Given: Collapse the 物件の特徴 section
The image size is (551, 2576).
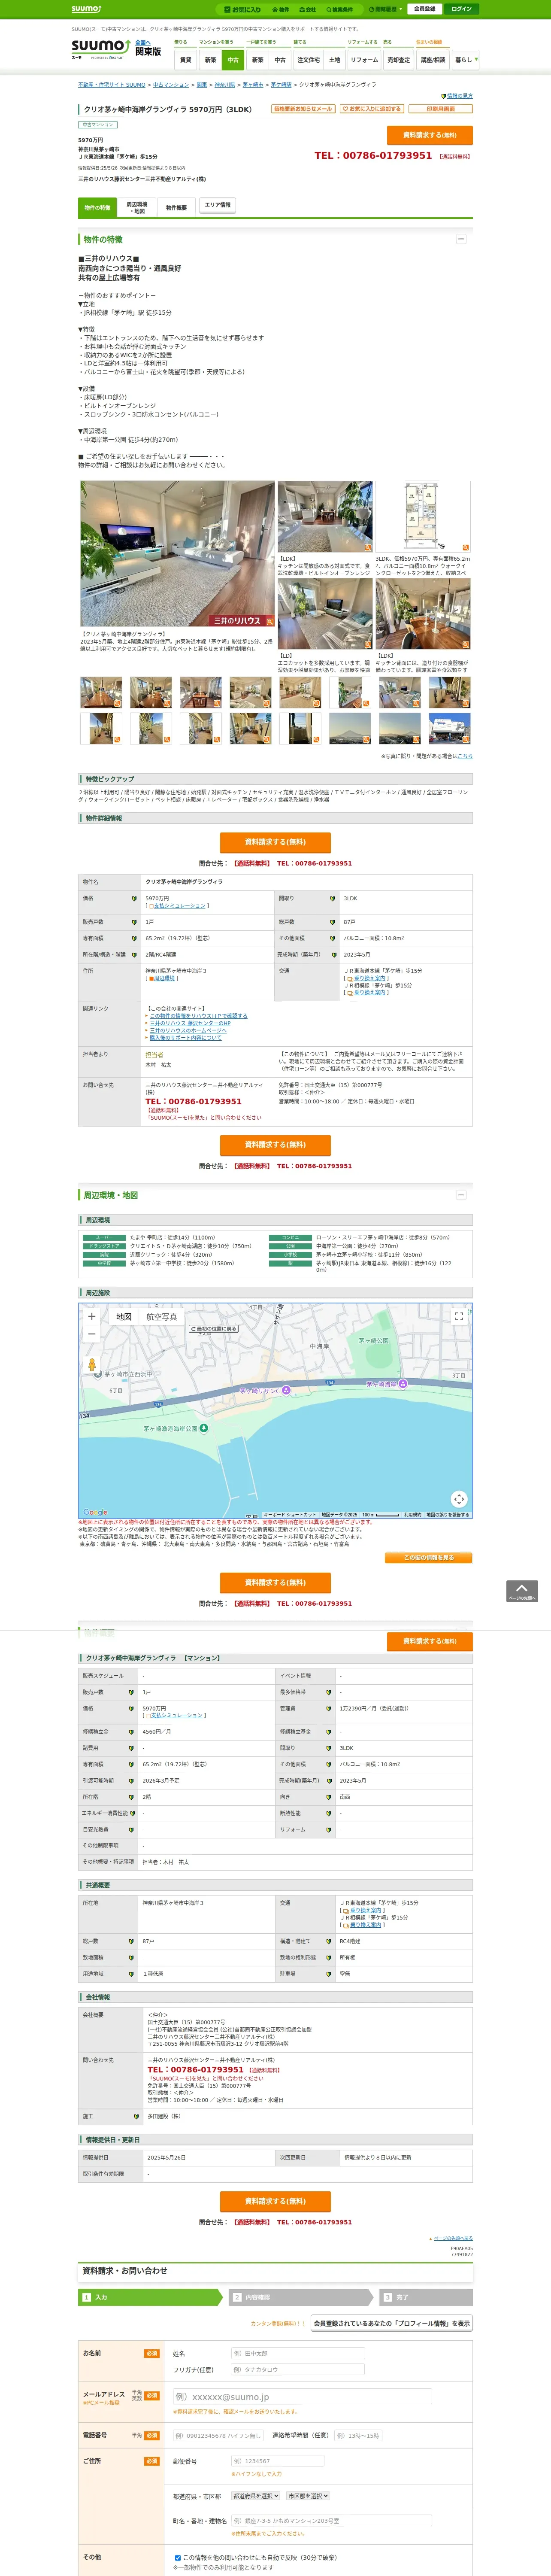Looking at the screenshot, I should [x=461, y=239].
